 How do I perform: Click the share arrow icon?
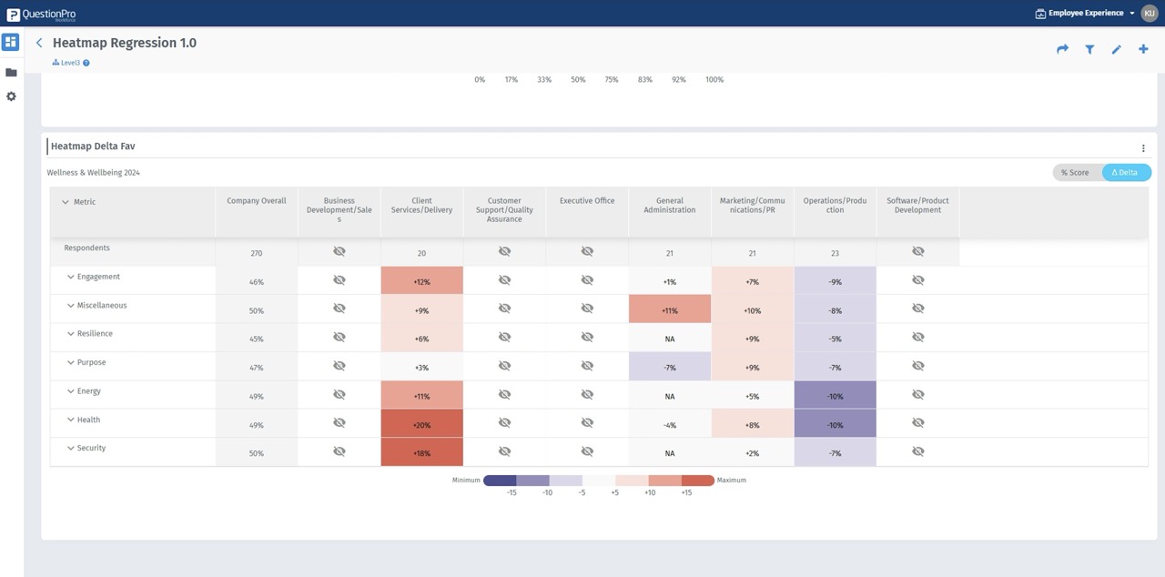pyautogui.click(x=1062, y=49)
